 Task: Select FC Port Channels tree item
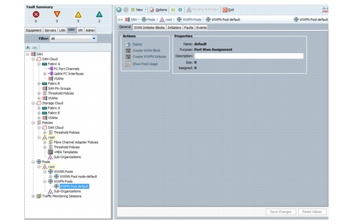click(66, 69)
